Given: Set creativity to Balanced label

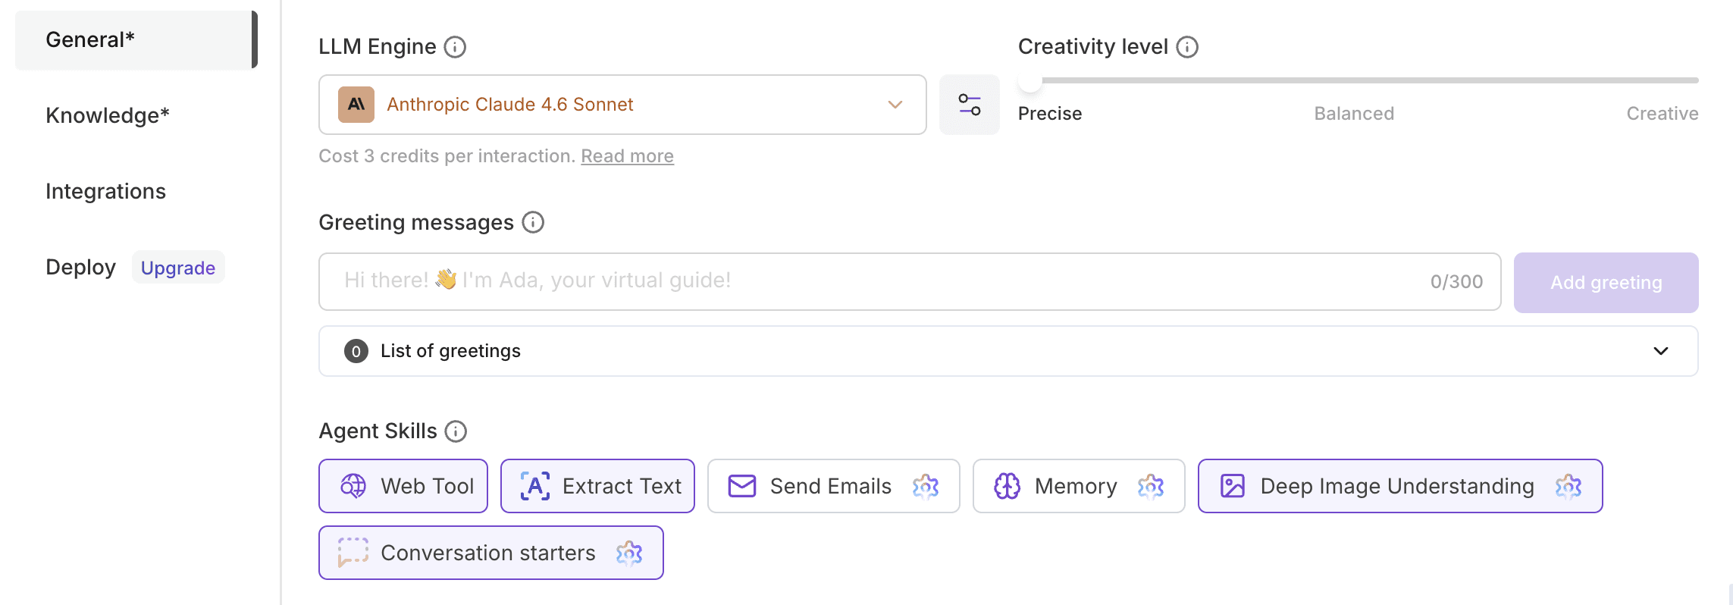Looking at the screenshot, I should point(1354,114).
